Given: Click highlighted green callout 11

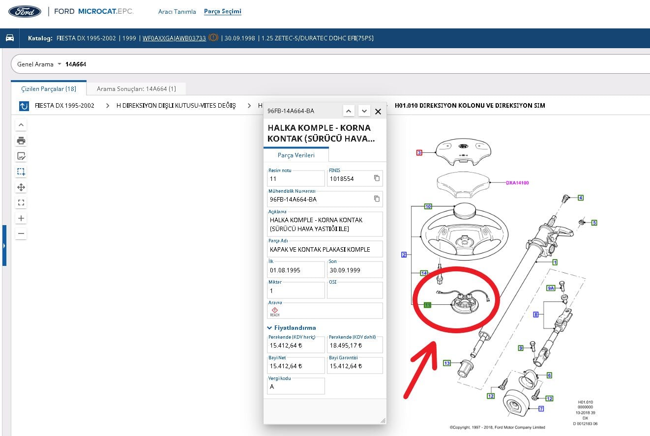Looking at the screenshot, I should (428, 305).
